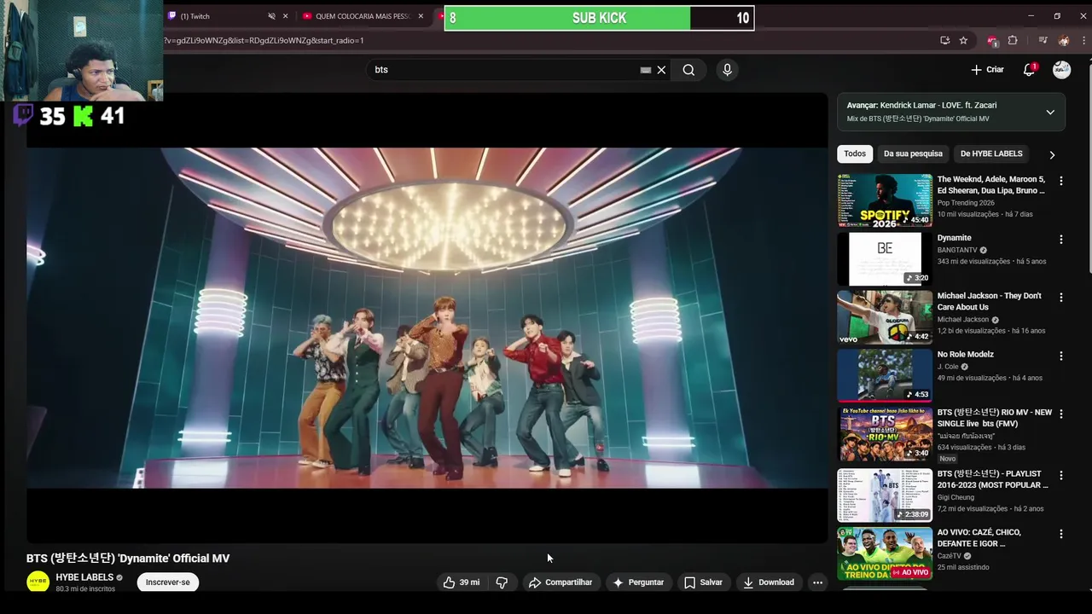Start voice search with the microphone icon
1092x614 pixels.
(x=727, y=70)
